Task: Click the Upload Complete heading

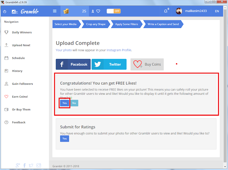Action: [78, 43]
